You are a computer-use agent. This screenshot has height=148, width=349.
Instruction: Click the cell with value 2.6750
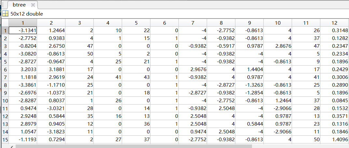coord(51,46)
